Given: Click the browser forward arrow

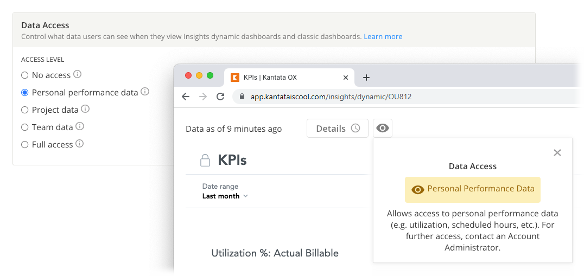Looking at the screenshot, I should pos(203,97).
